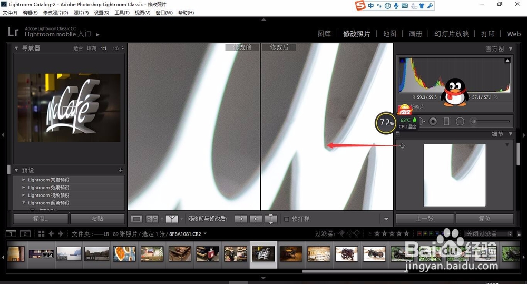Screen dimensions: 527x284
Task: Click the adjustment brush size slider track
Action: coord(492,121)
